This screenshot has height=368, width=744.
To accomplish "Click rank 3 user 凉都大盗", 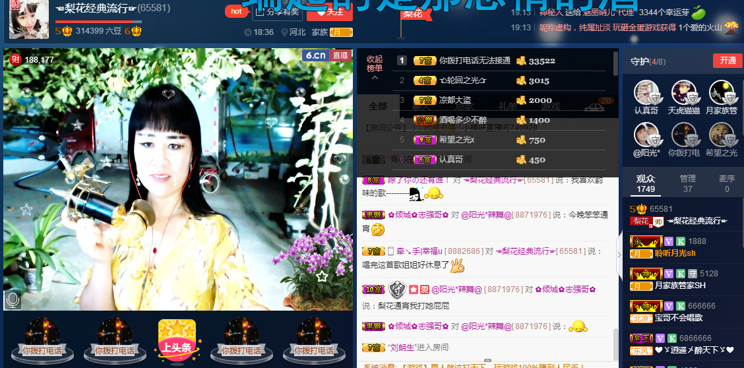I will (x=456, y=100).
